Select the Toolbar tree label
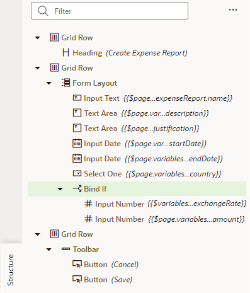 coord(86,250)
